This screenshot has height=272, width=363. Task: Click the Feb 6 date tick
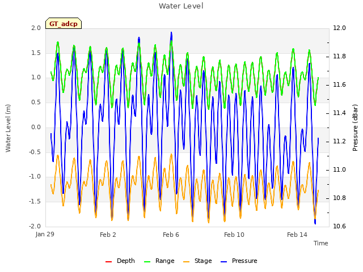coord(171,235)
